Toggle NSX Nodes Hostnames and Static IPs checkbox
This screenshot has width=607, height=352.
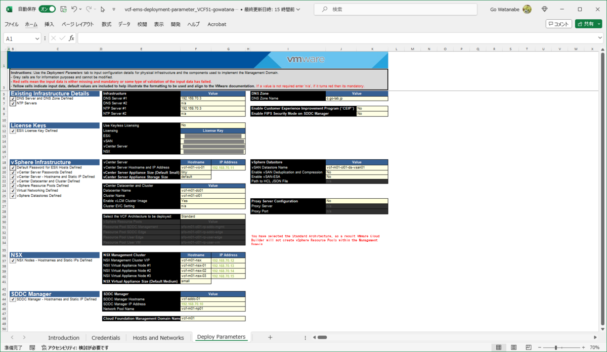(13, 260)
